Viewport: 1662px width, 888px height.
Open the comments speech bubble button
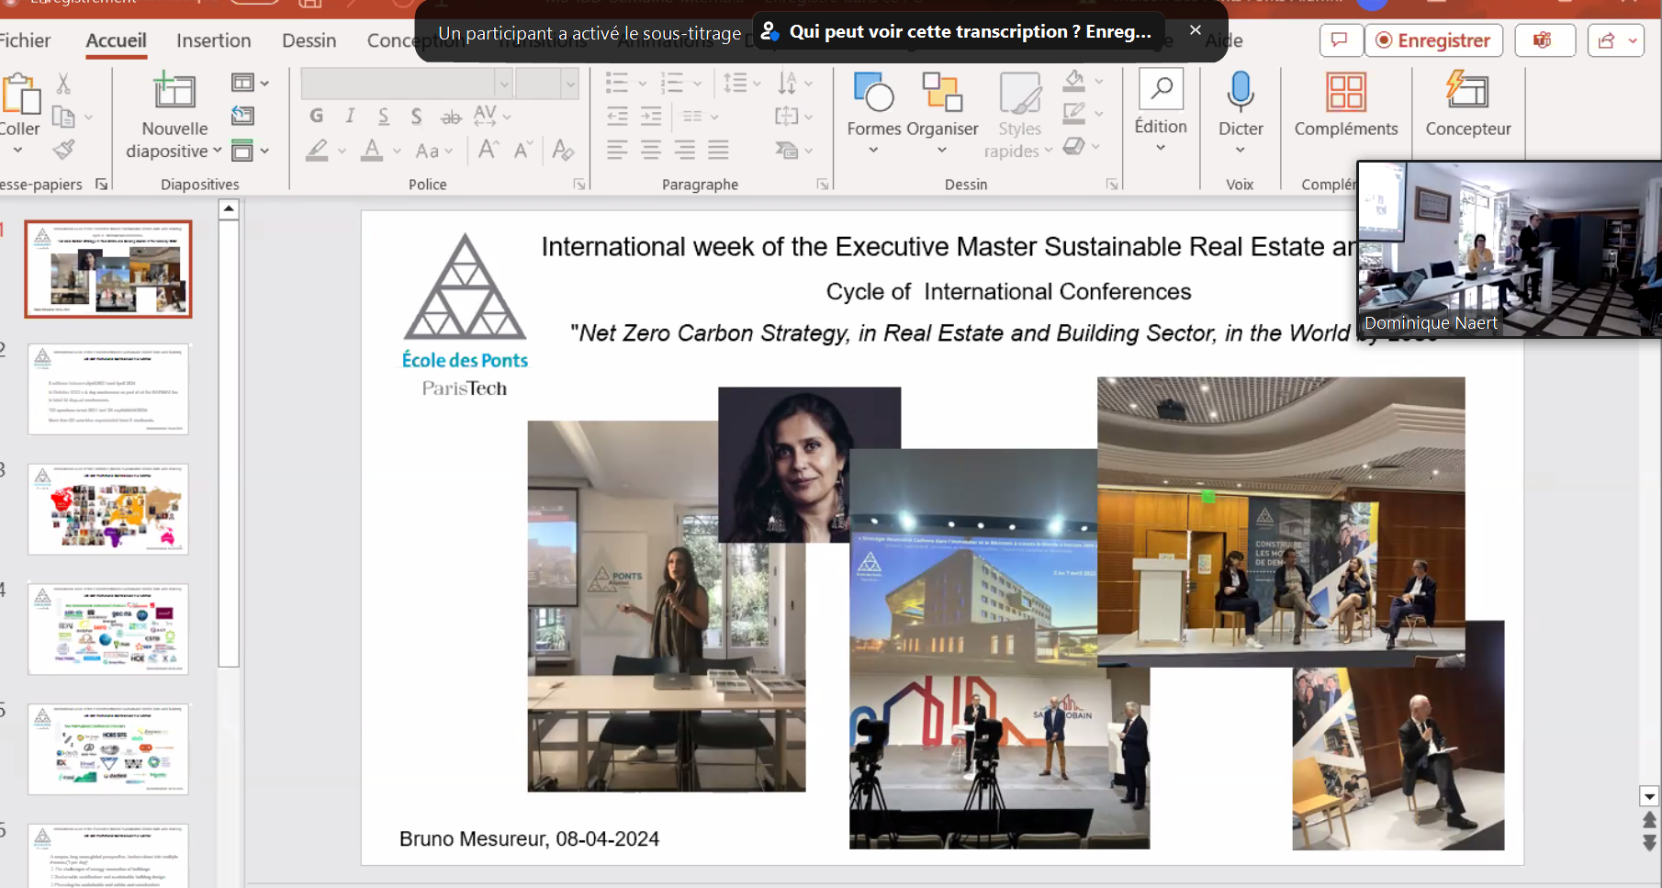(1340, 40)
